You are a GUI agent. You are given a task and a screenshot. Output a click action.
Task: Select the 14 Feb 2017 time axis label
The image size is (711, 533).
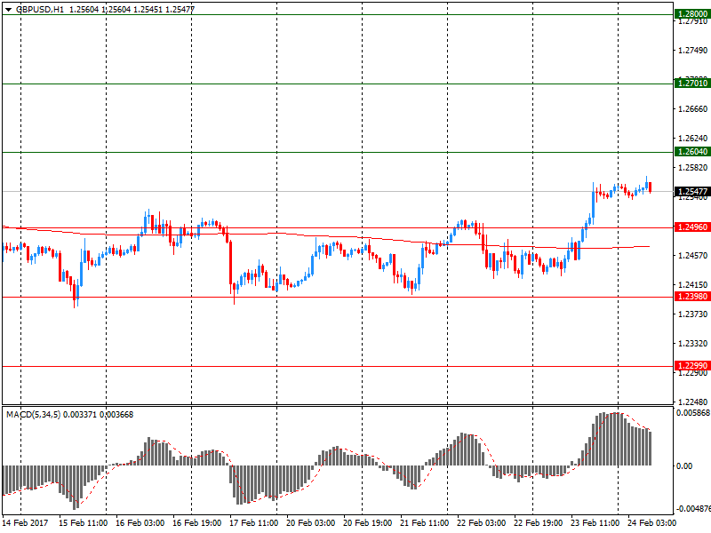point(25,523)
